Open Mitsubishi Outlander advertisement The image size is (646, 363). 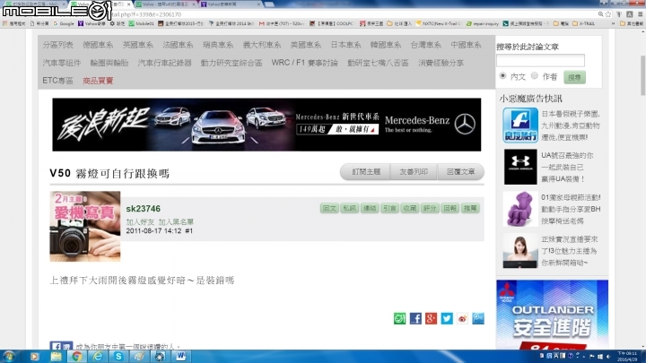tap(552, 315)
